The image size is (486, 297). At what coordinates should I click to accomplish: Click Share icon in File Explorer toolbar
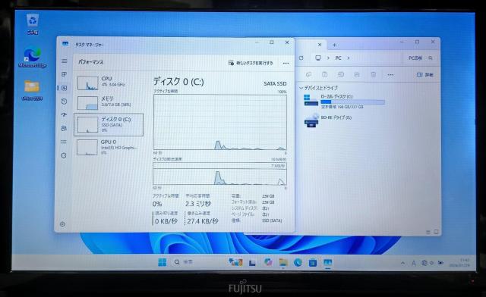pyautogui.click(x=357, y=74)
